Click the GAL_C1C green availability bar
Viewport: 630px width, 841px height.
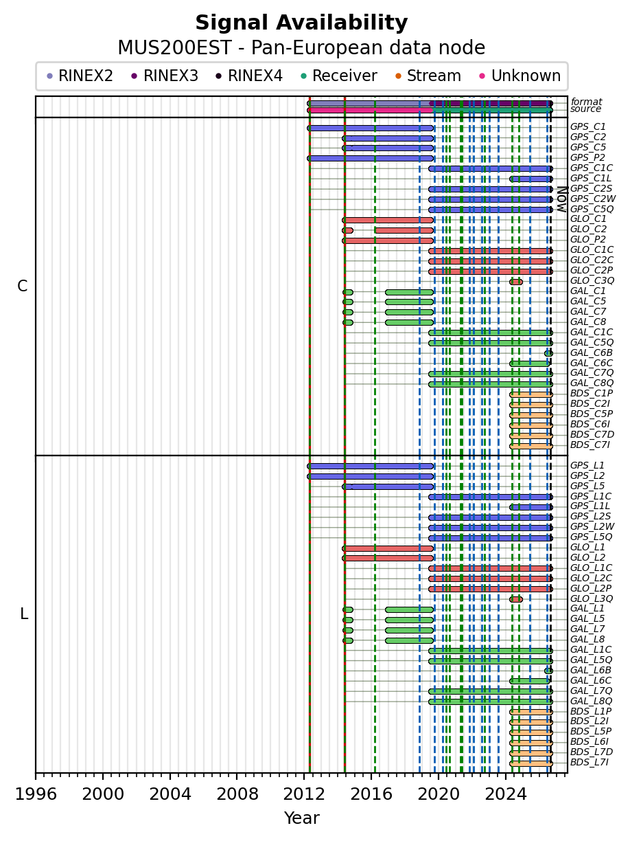pos(491,333)
